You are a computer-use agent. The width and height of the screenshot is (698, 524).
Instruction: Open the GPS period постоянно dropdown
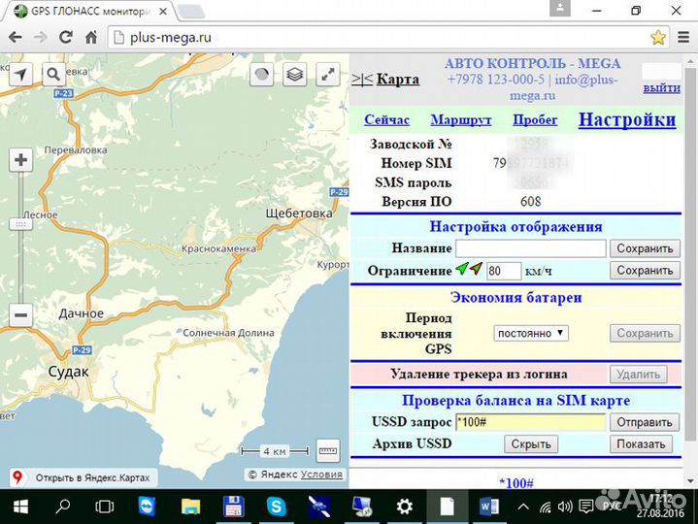[531, 333]
